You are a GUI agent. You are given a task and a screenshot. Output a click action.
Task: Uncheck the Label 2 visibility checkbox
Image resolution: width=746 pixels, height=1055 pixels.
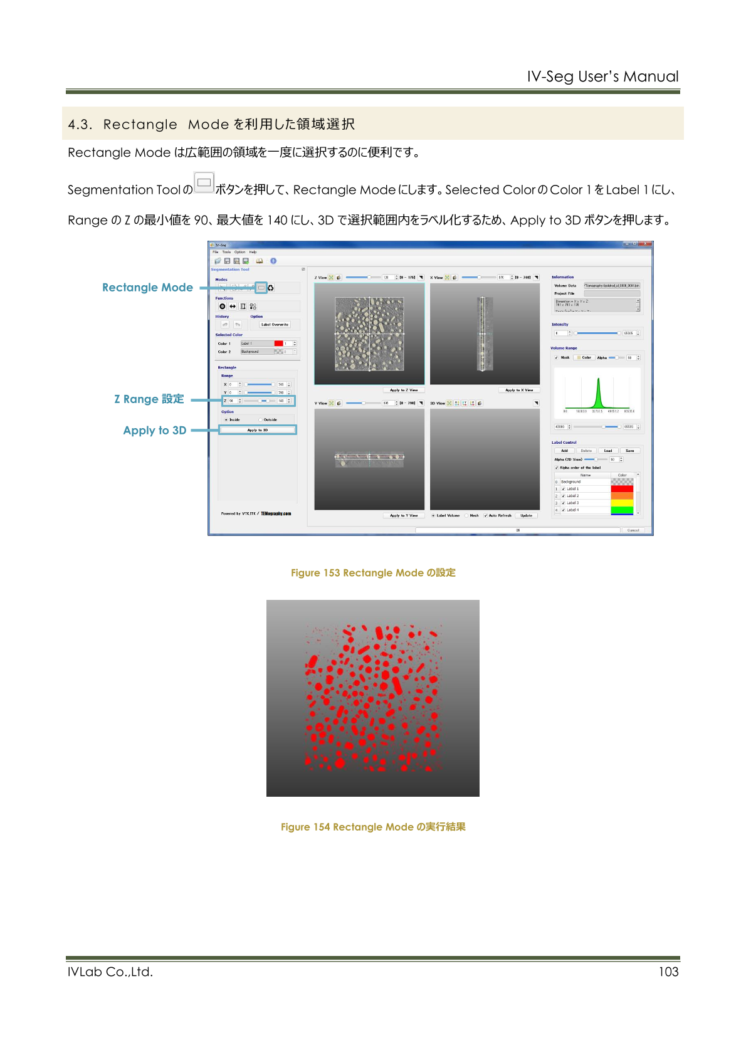coord(564,496)
